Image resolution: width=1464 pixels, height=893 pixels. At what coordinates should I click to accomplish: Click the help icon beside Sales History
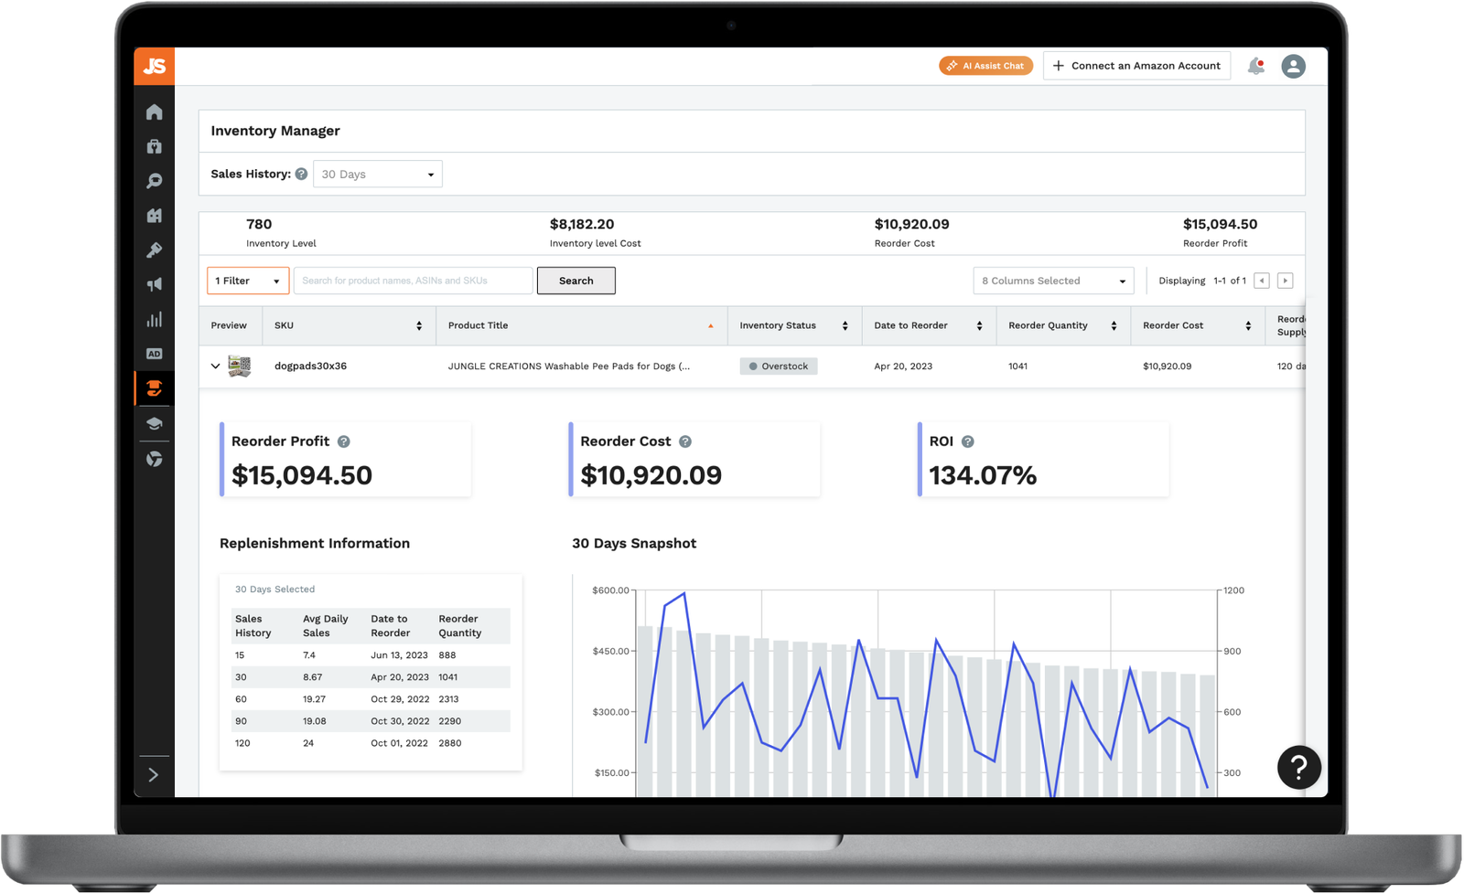click(x=301, y=174)
